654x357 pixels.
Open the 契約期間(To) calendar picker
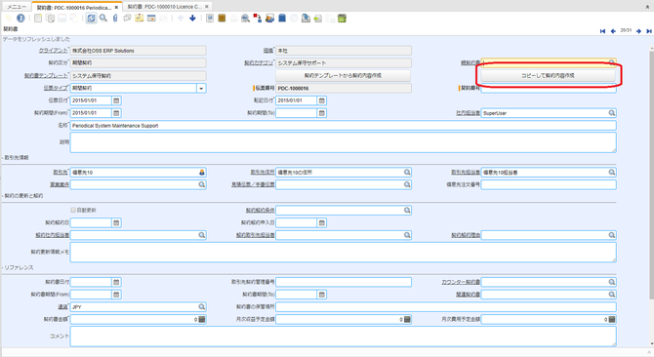click(x=321, y=113)
